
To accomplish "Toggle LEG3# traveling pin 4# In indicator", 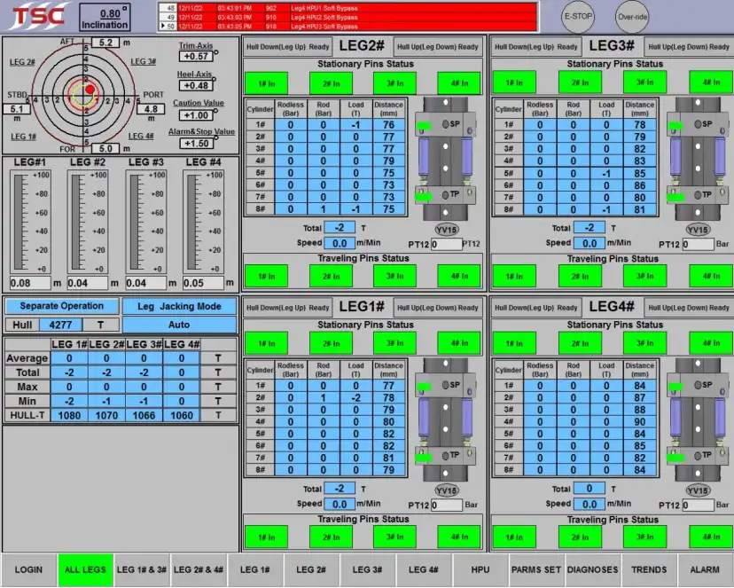I will click(x=711, y=277).
